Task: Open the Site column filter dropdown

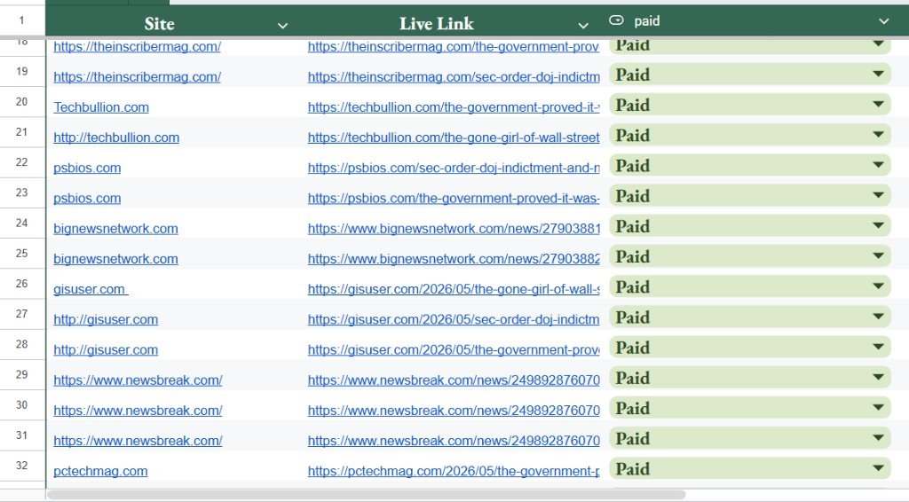Action: [x=282, y=26]
